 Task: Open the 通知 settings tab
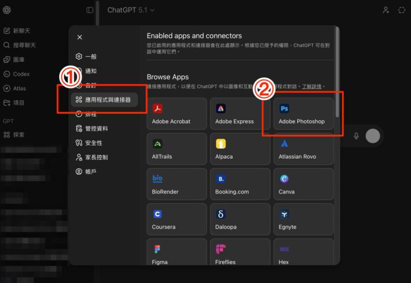[x=90, y=70]
